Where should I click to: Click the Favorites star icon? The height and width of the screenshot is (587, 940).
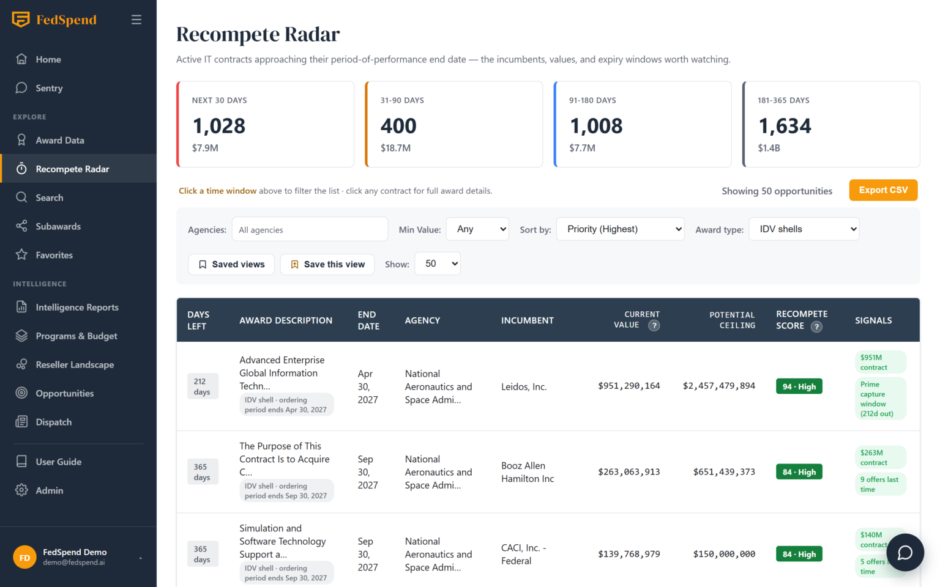point(21,255)
